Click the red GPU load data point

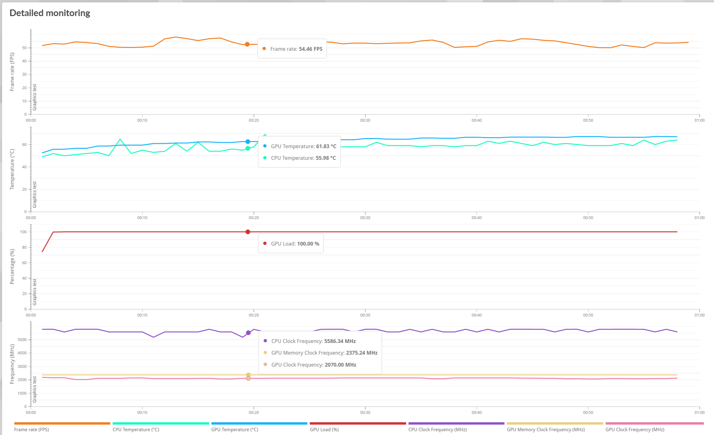tap(248, 232)
